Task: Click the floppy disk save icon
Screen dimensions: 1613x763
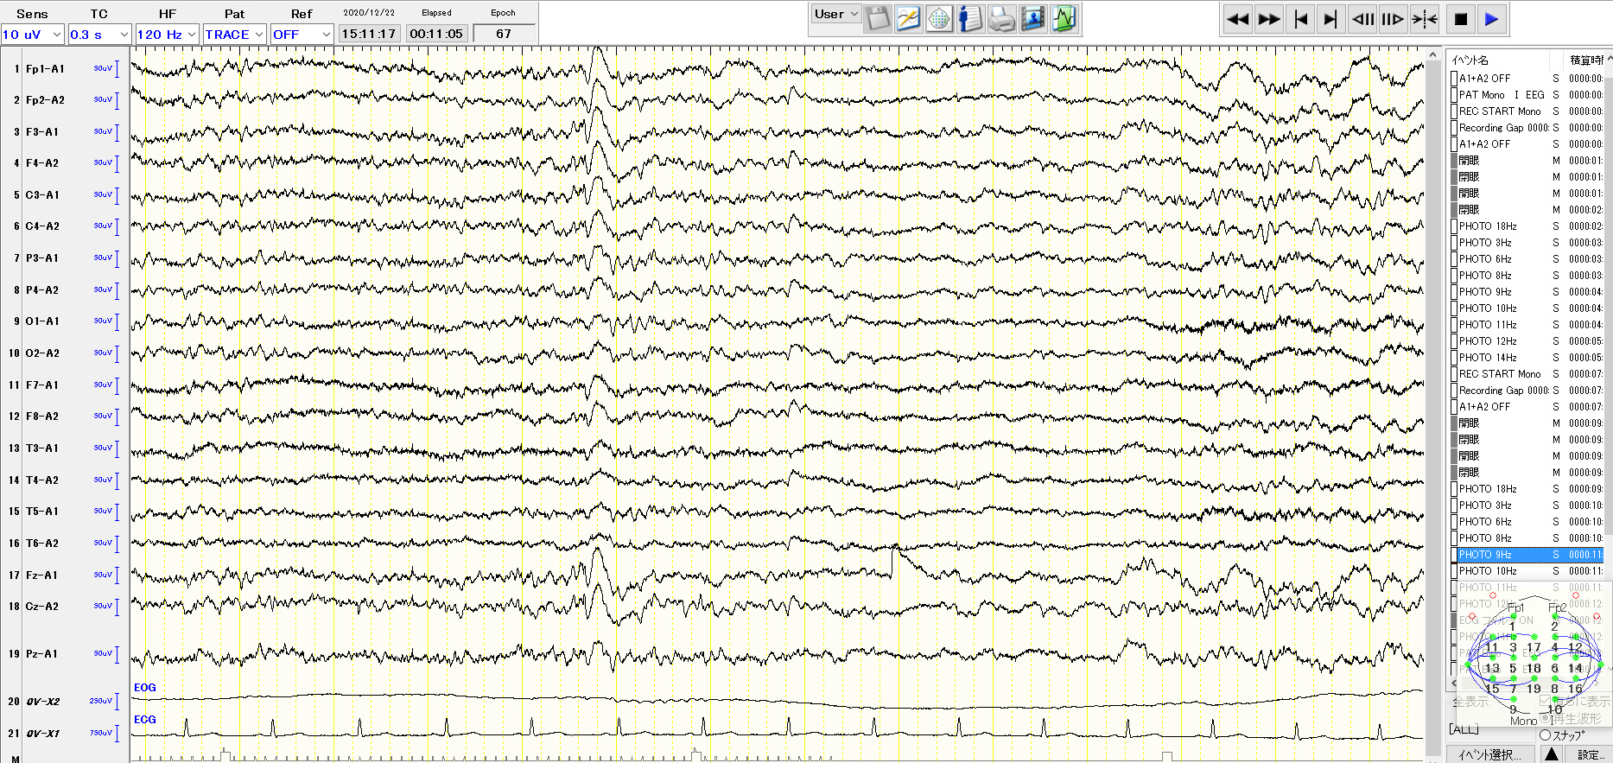Action: click(878, 18)
